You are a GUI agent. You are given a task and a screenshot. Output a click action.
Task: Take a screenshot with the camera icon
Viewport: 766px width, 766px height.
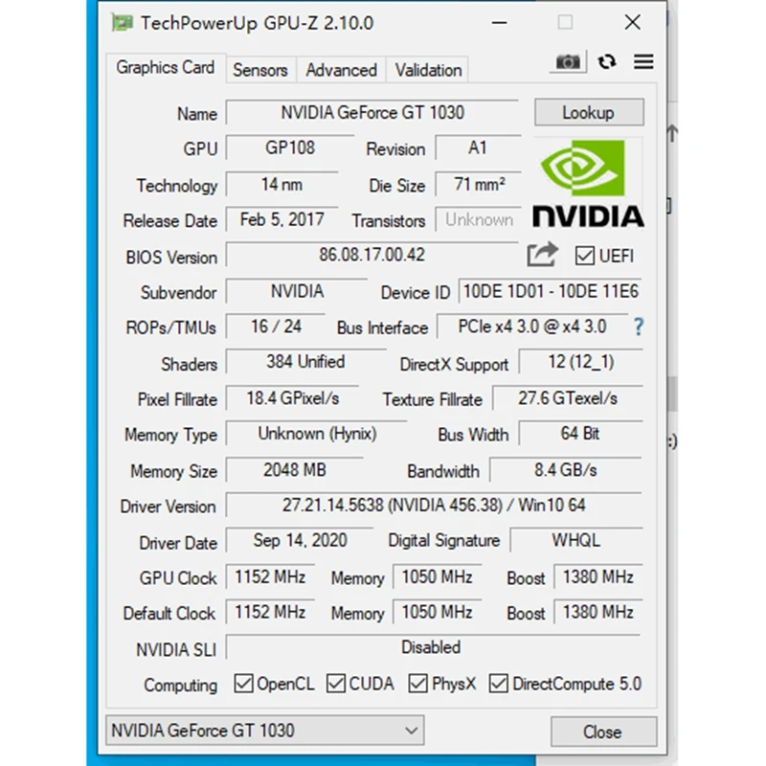568,61
